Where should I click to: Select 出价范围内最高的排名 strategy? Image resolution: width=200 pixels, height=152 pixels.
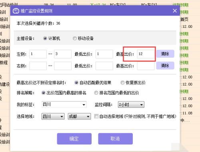pos(43,93)
